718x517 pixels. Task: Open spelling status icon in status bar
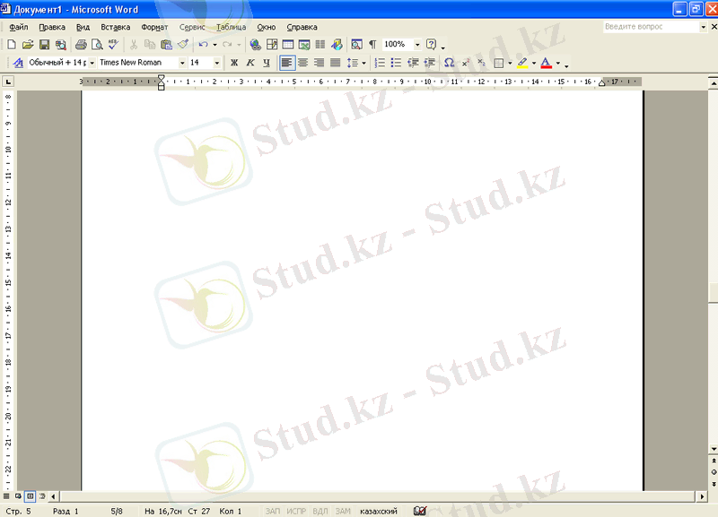point(419,511)
